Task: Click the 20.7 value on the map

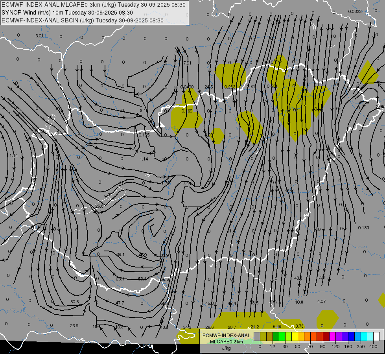Action: coord(232,327)
